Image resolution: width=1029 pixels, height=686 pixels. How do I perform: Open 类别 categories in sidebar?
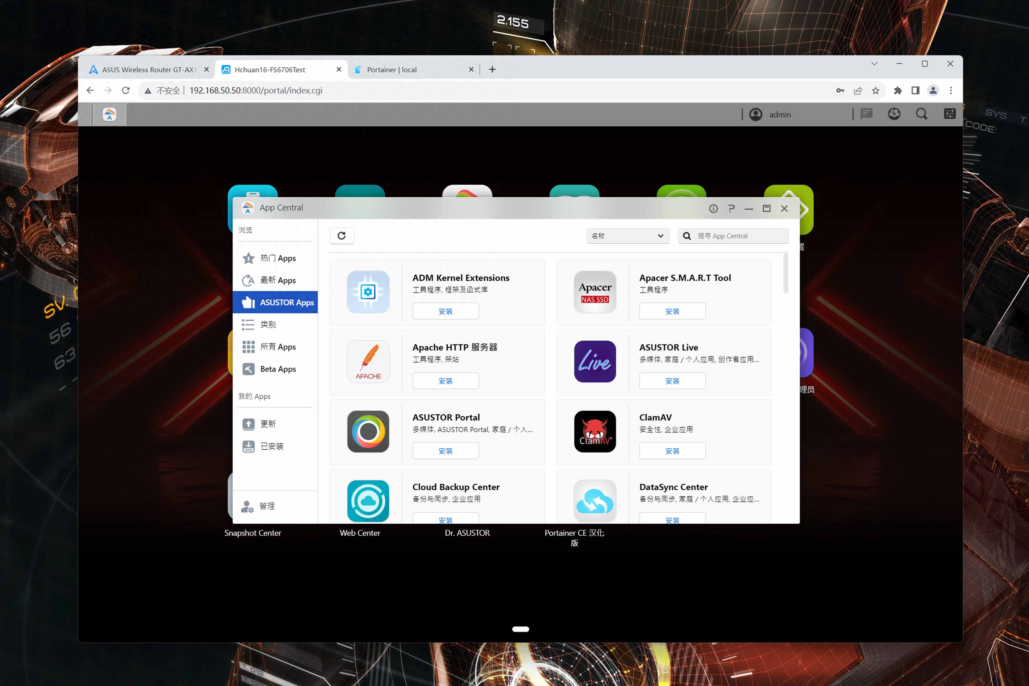click(x=275, y=325)
